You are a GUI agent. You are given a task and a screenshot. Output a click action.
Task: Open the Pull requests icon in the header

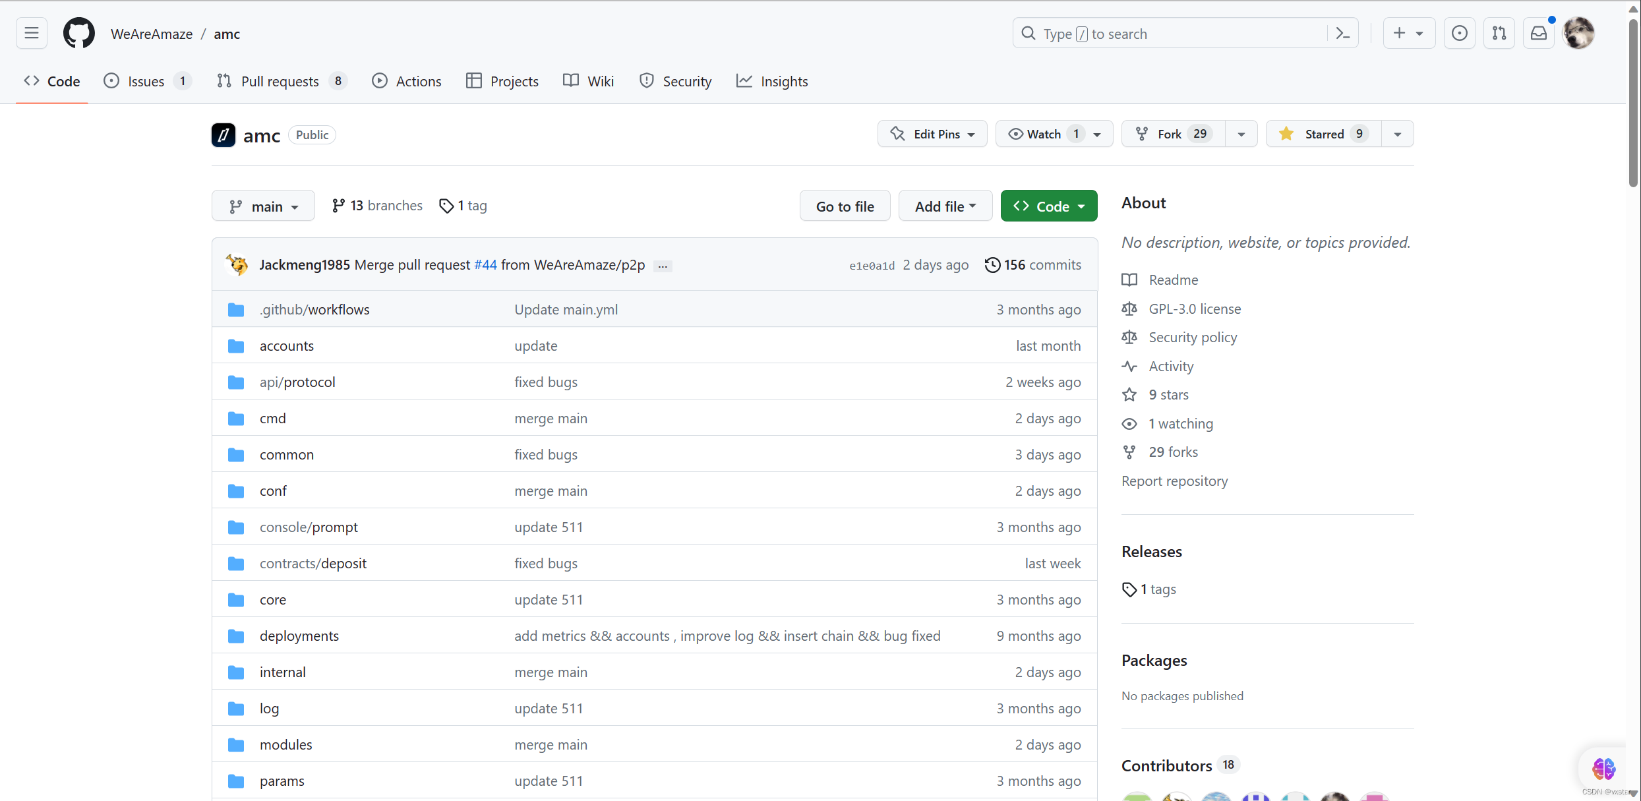(x=1499, y=33)
